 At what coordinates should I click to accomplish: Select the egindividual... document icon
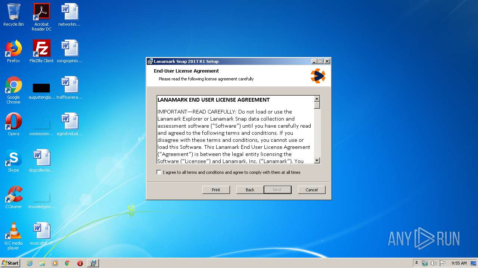(69, 124)
